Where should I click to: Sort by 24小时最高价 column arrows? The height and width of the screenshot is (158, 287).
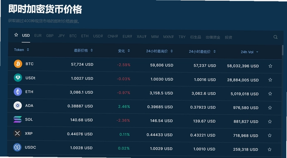tap(171, 51)
